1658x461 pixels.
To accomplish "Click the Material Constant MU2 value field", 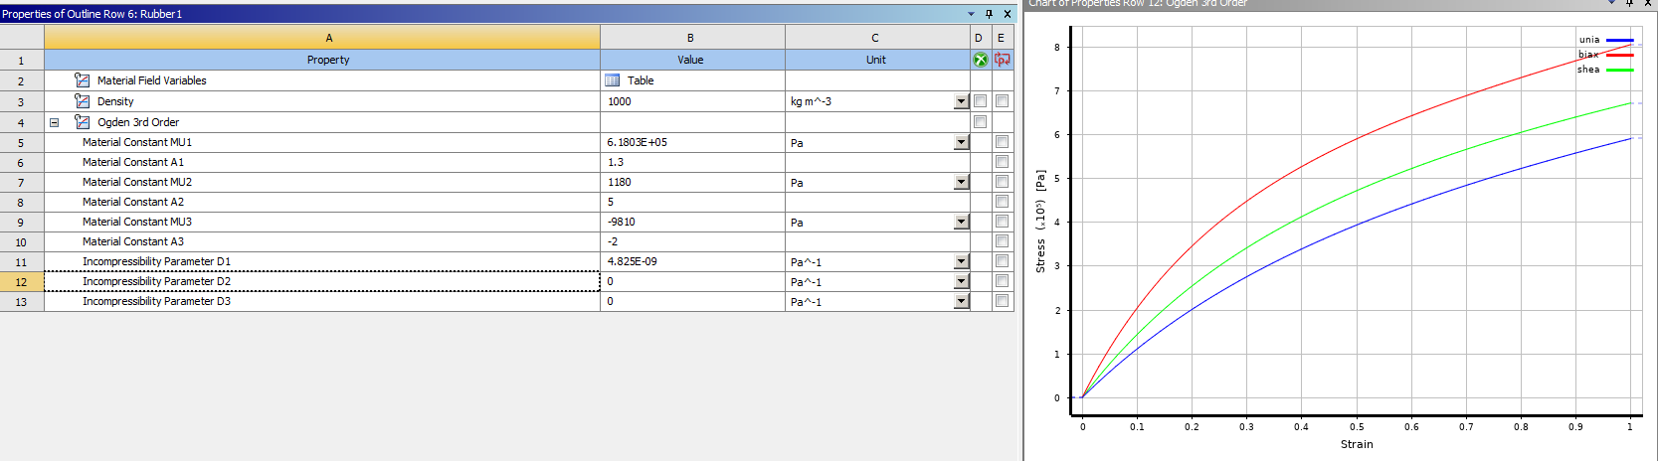I will [x=691, y=183].
